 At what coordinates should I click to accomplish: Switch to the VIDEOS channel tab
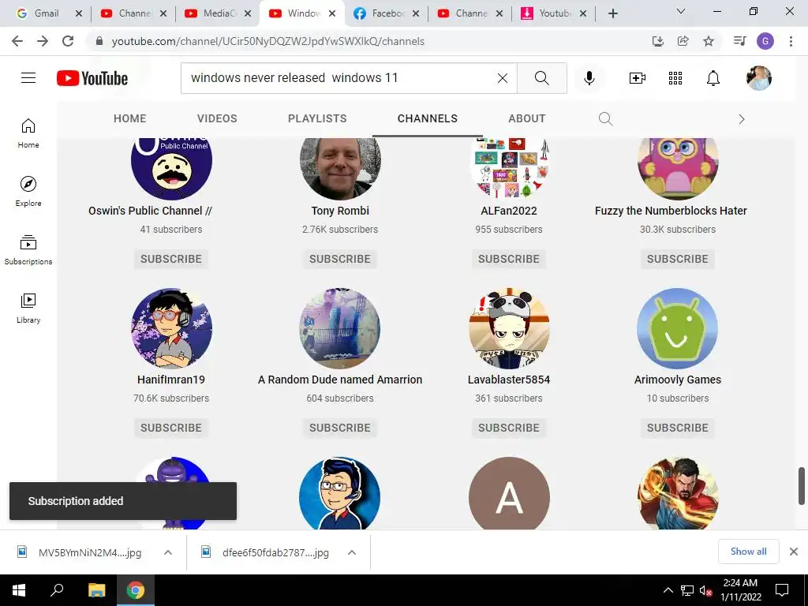217,118
